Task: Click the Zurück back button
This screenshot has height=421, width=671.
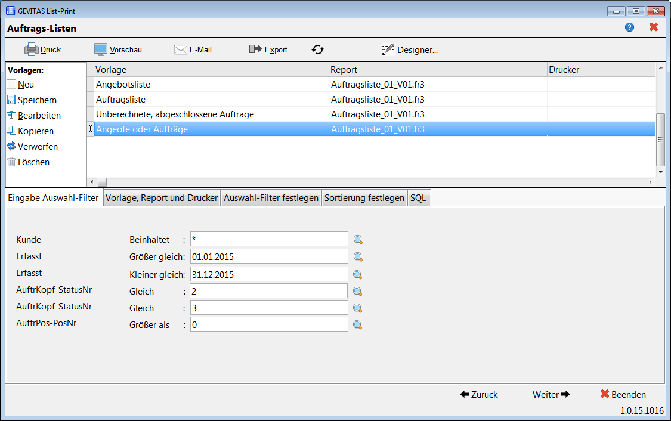Action: click(x=479, y=395)
